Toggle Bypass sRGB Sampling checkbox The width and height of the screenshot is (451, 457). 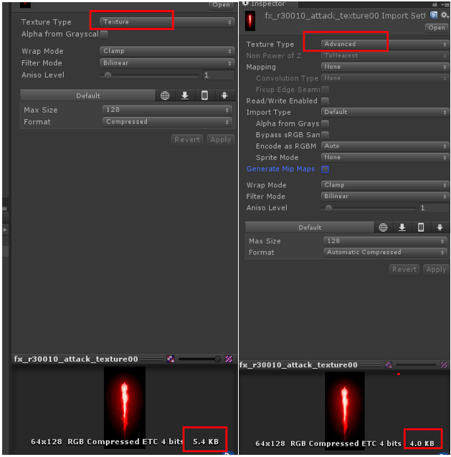click(x=325, y=135)
